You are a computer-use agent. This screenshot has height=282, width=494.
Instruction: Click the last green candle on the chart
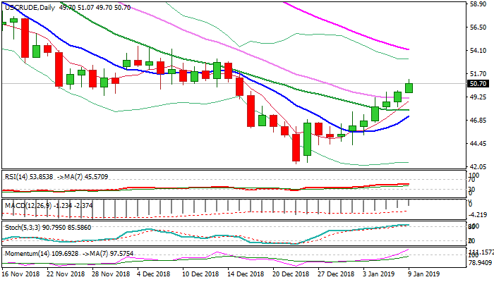point(409,87)
